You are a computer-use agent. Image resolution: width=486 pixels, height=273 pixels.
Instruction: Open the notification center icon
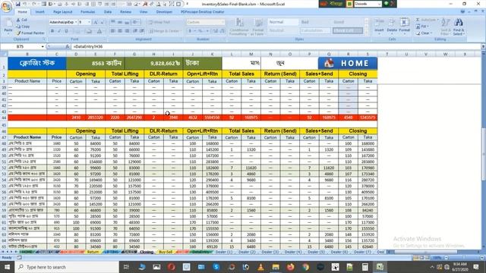click(x=476, y=267)
